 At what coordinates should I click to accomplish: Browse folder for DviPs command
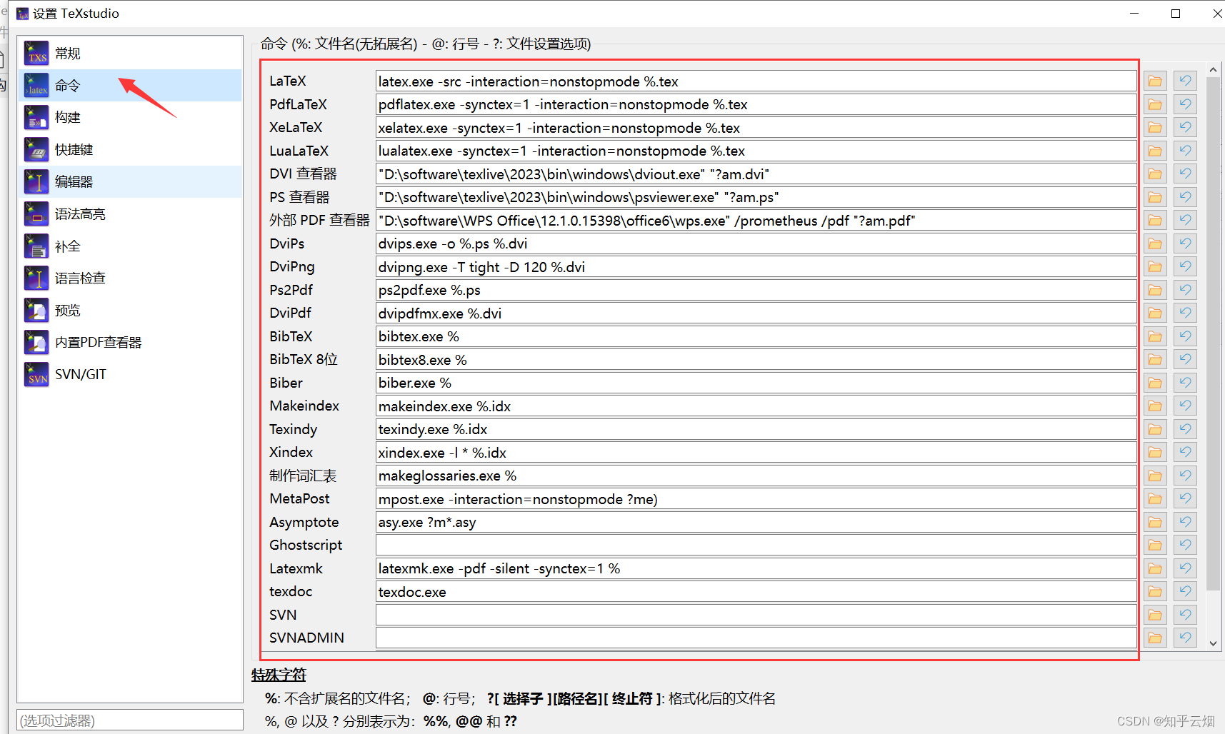1155,243
